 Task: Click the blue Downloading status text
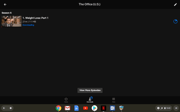point(28,25)
